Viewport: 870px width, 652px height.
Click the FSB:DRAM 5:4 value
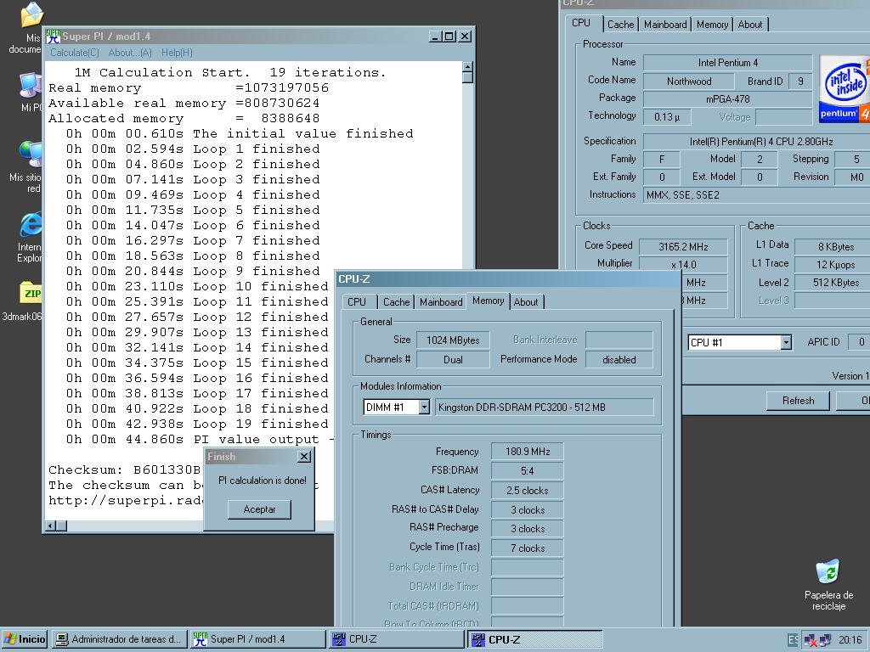tap(527, 470)
